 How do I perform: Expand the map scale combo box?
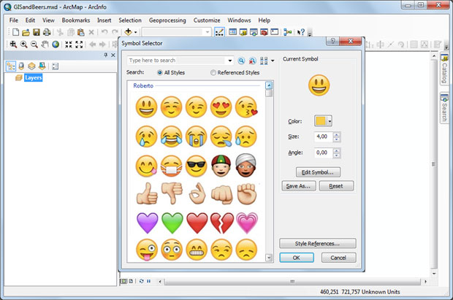pos(208,32)
